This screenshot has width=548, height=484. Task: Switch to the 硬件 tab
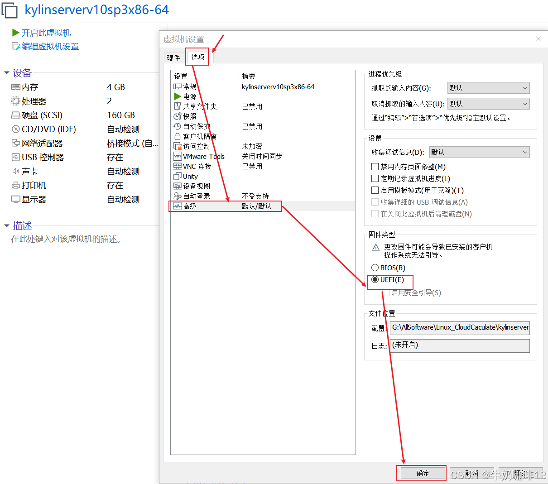tap(173, 58)
